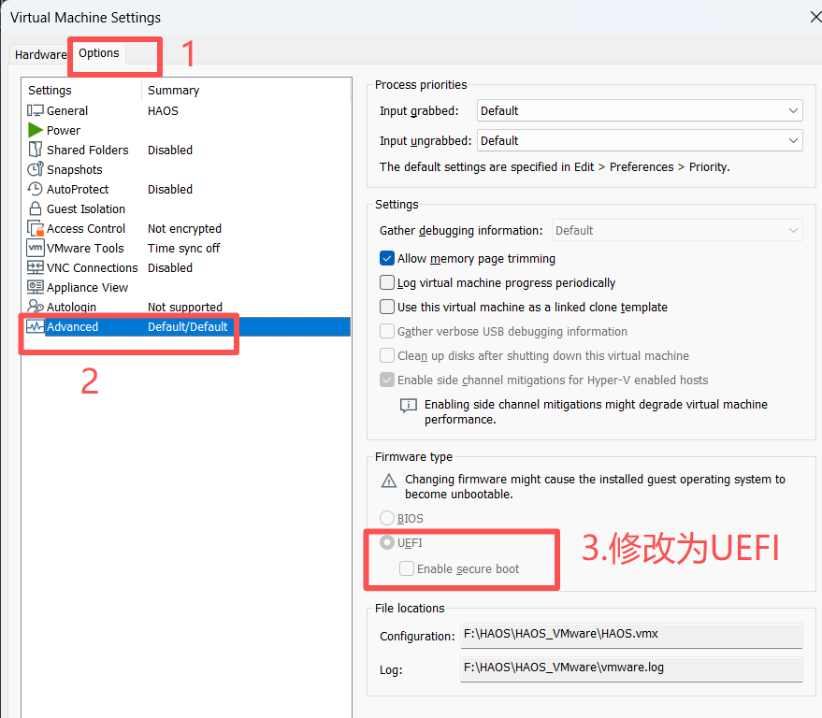Select the BIOS firmware radio button
The width and height of the screenshot is (822, 718).
click(387, 518)
